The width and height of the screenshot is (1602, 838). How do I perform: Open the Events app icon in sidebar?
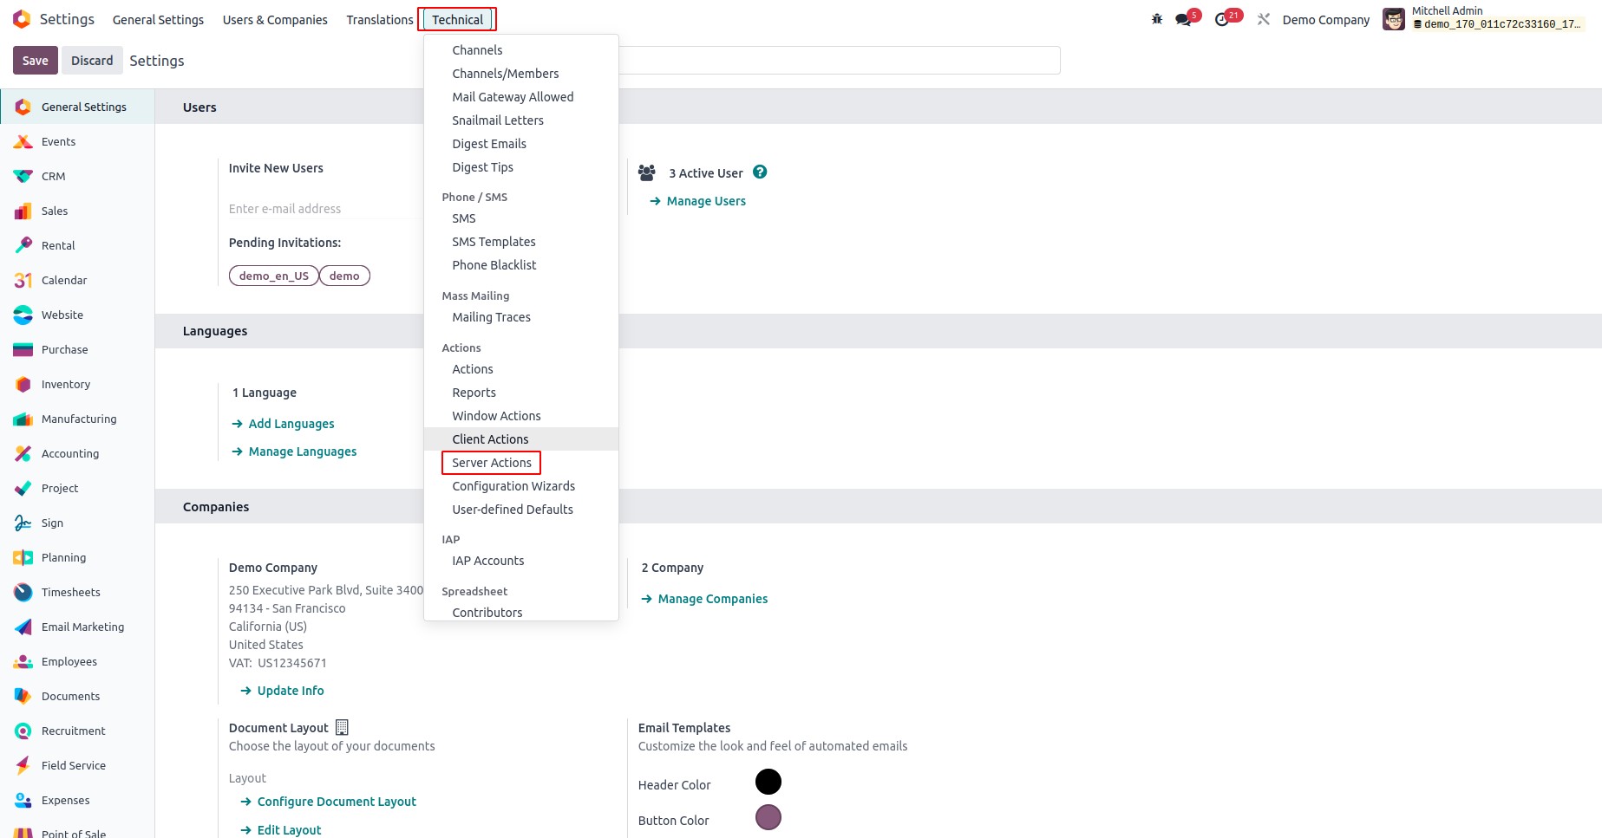(x=23, y=141)
